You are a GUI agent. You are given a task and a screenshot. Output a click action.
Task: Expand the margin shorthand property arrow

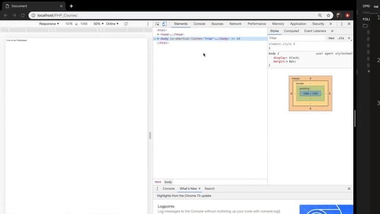(287, 62)
